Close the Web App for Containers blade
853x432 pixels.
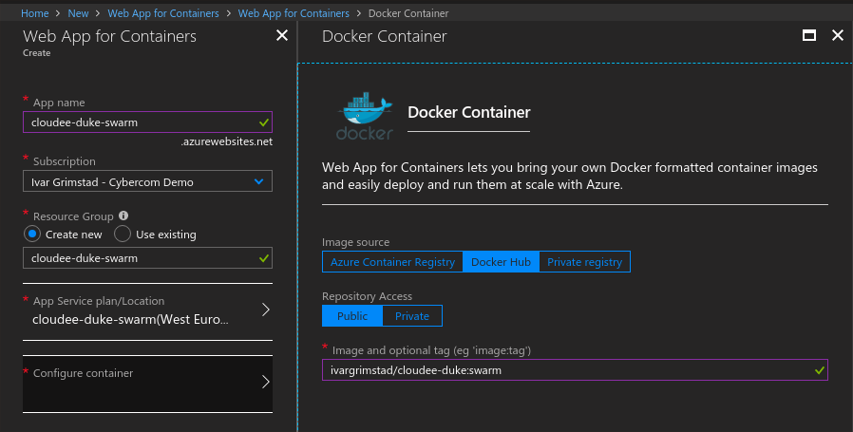[x=282, y=36]
